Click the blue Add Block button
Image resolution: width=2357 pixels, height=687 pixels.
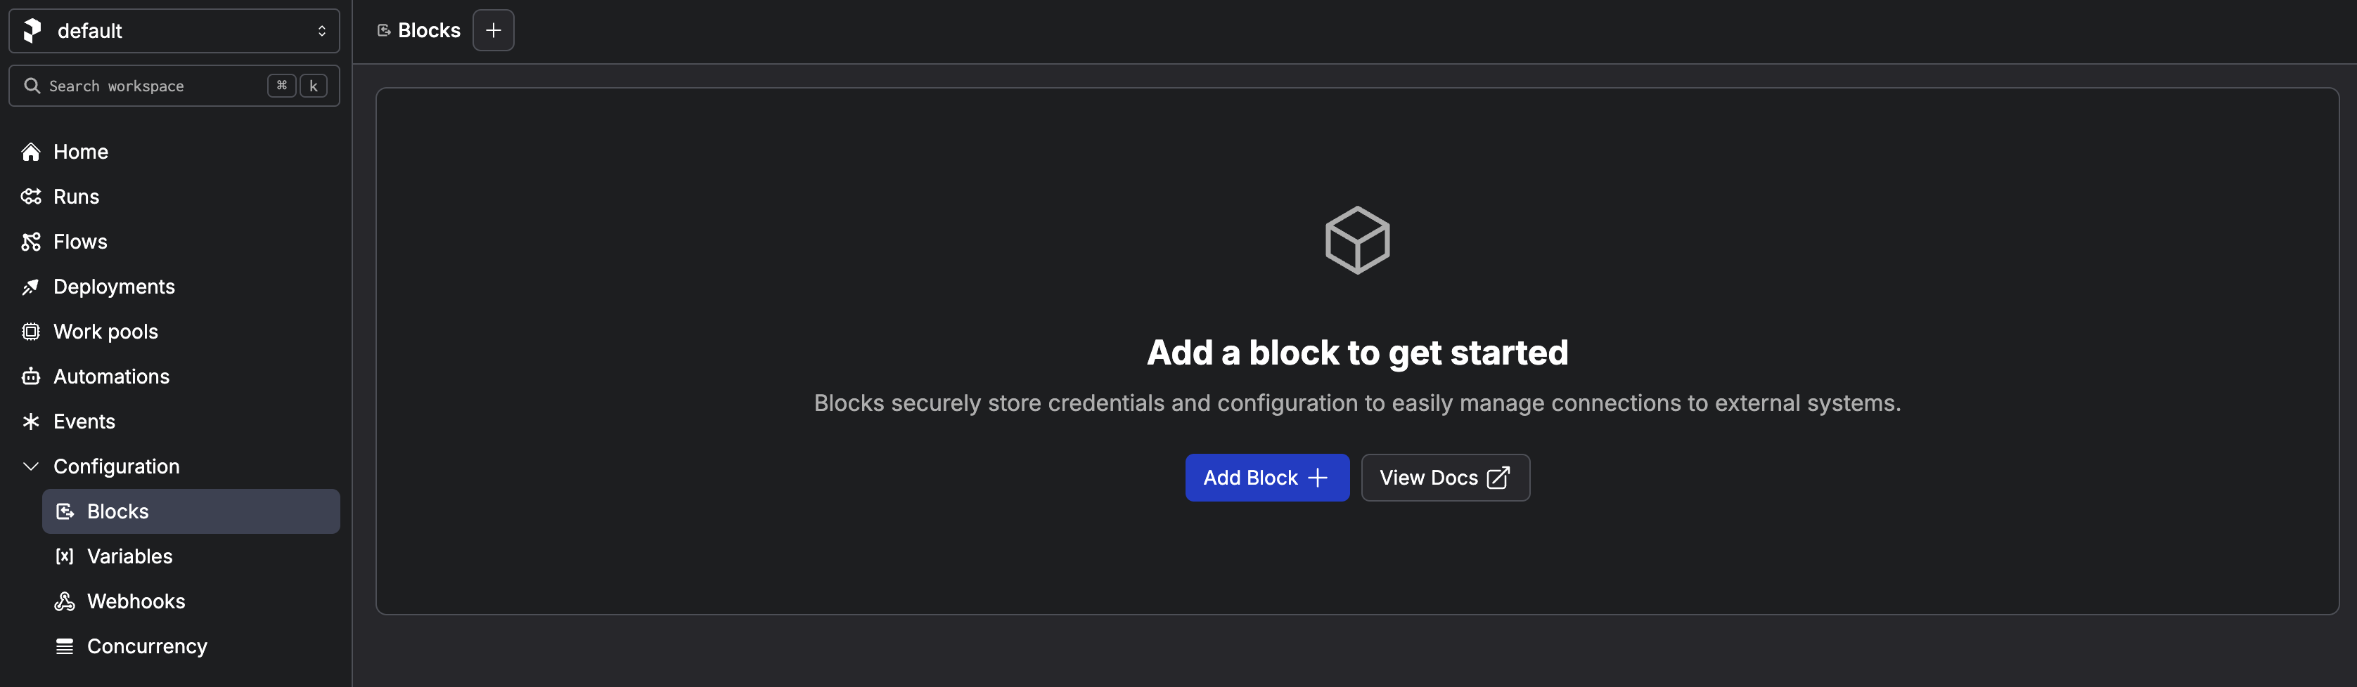[x=1267, y=478]
